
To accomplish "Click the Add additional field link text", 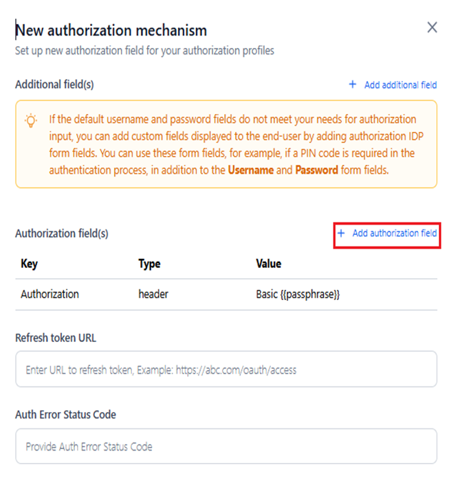I will (x=400, y=85).
